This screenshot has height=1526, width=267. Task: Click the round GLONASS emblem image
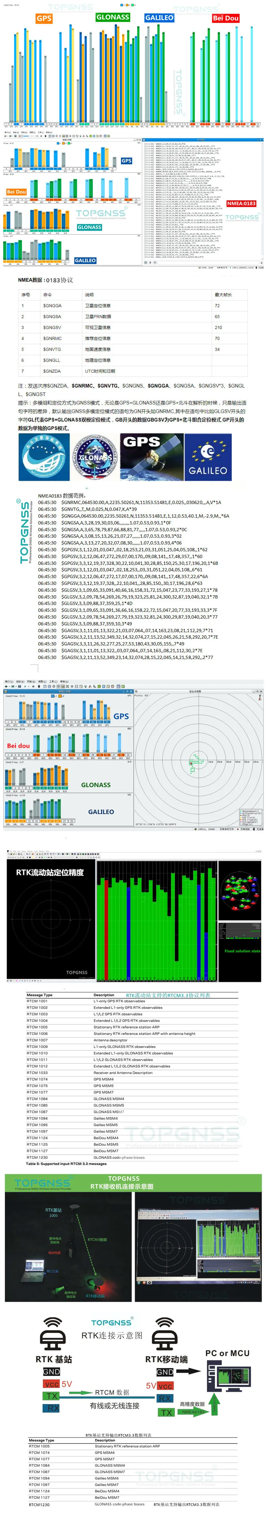[95, 457]
